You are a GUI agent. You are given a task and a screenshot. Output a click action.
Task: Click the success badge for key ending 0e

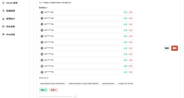point(125,12)
